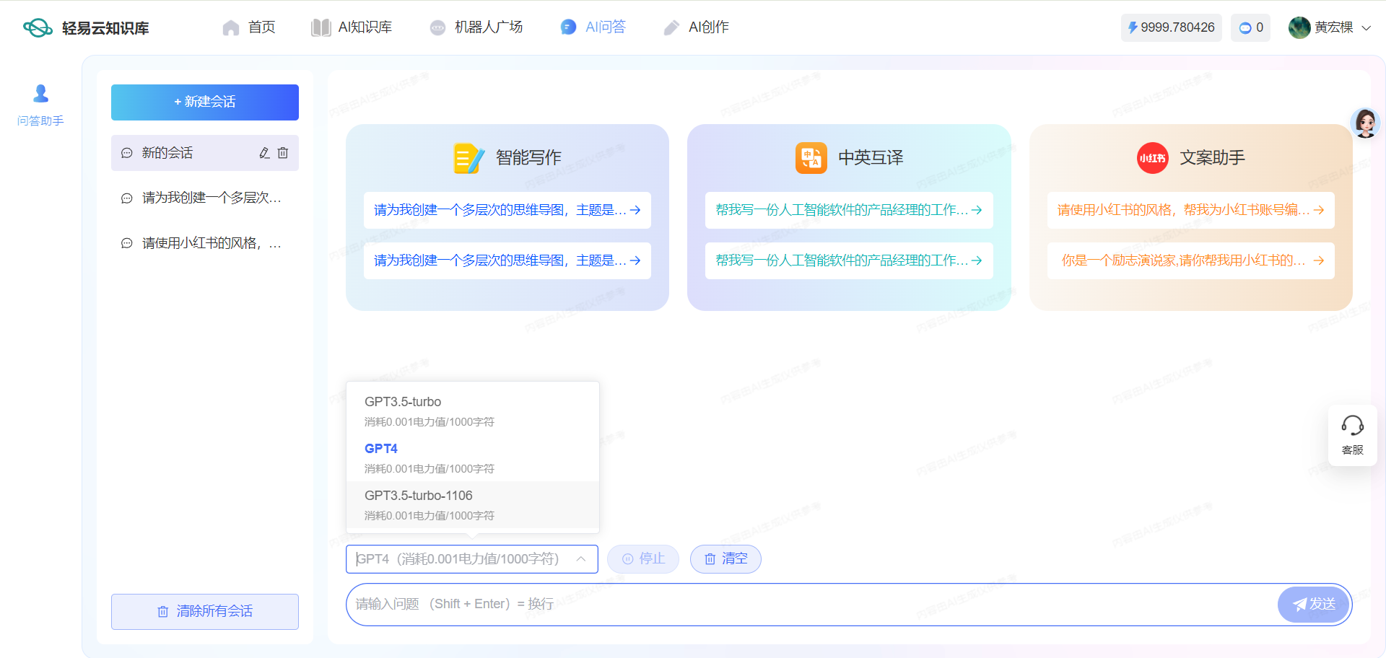Image resolution: width=1386 pixels, height=658 pixels.
Task: Click the 小红书 文案助手 icon
Action: [x=1152, y=158]
